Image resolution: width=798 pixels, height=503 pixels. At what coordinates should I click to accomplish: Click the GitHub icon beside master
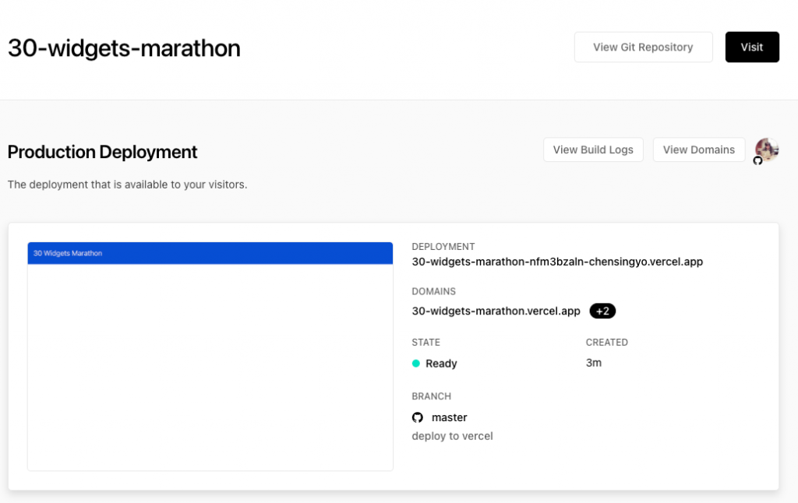pos(418,417)
